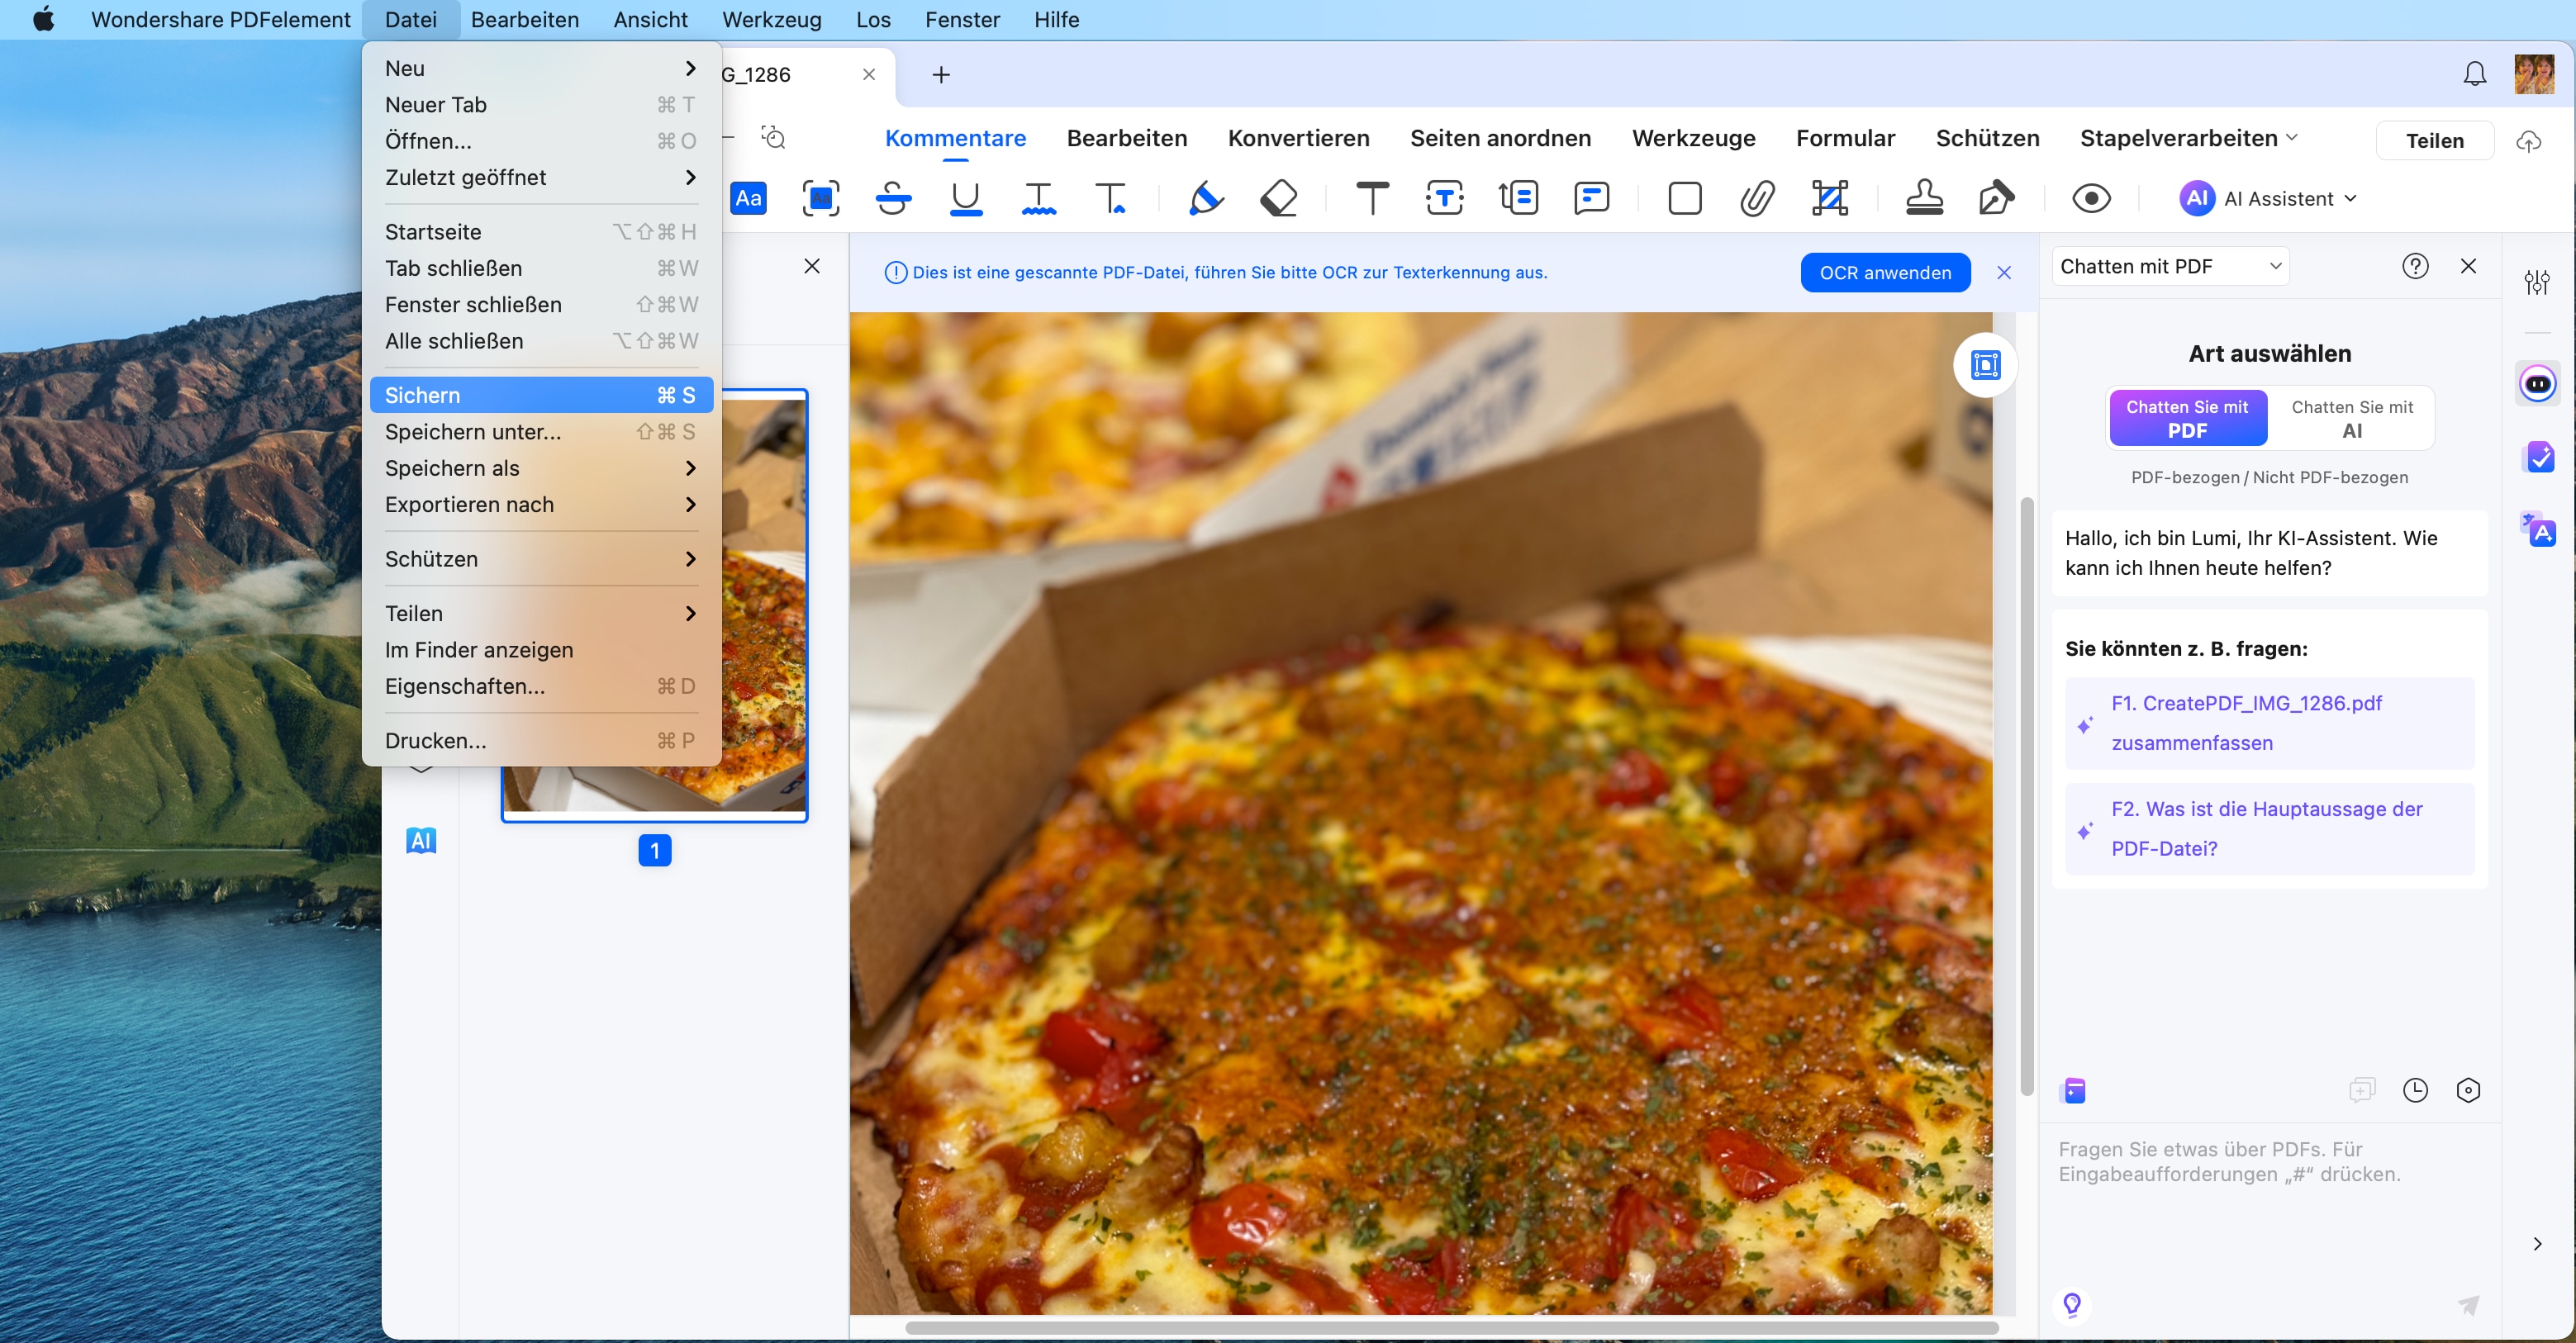Open the translate icon in right sidebar

point(2538,529)
